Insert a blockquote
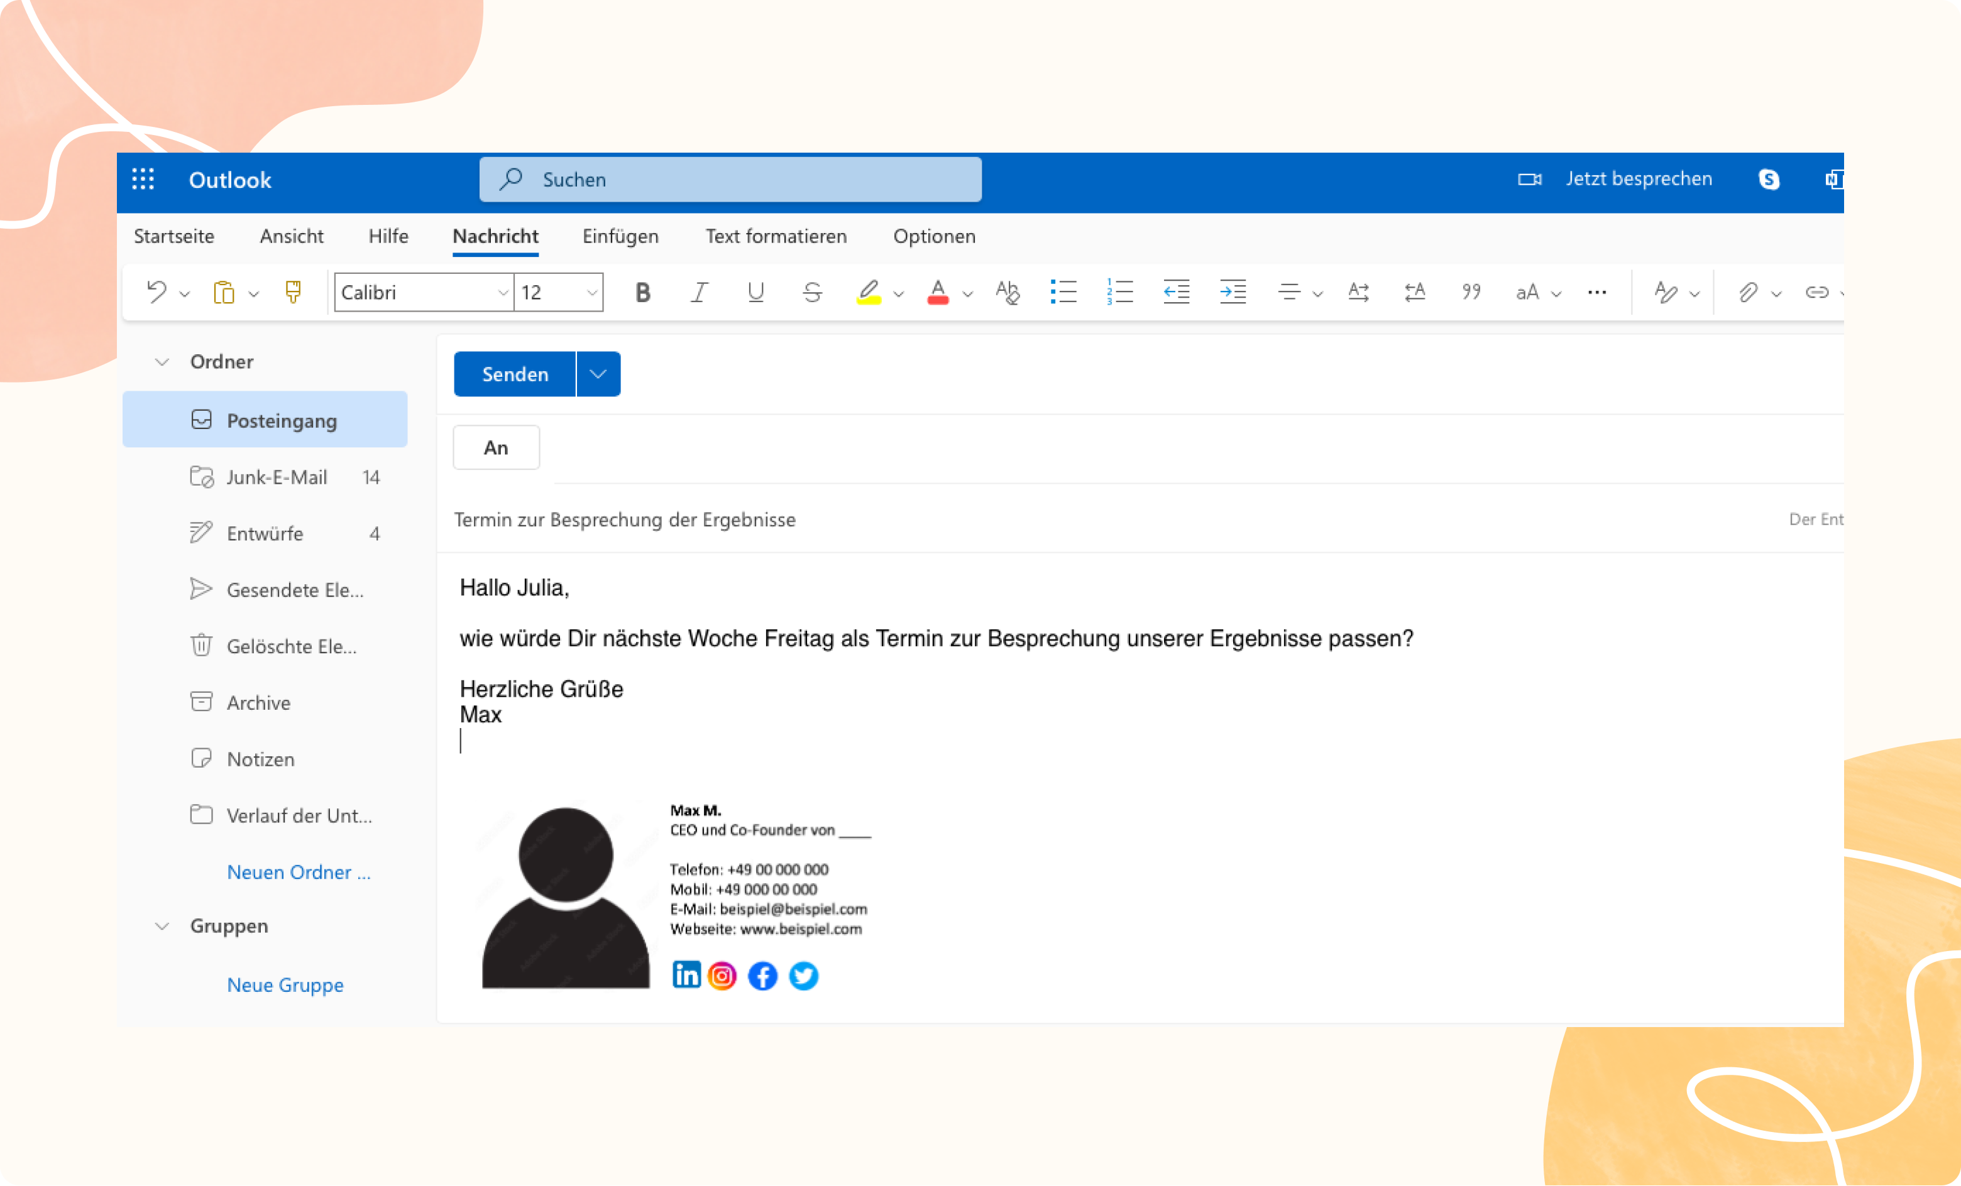Screen dimensions: 1961x1186 coord(1470,292)
